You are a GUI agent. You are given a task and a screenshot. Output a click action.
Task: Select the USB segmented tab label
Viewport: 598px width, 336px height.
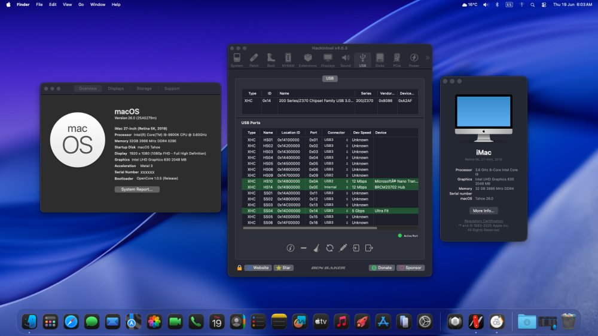pyautogui.click(x=330, y=78)
